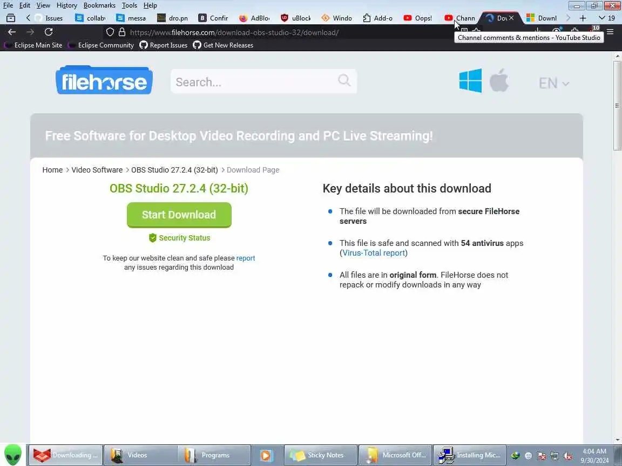Switch to the Windo tab
The image size is (622, 466).
(338, 18)
